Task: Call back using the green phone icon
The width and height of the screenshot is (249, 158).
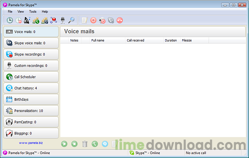Action: pyautogui.click(x=95, y=144)
